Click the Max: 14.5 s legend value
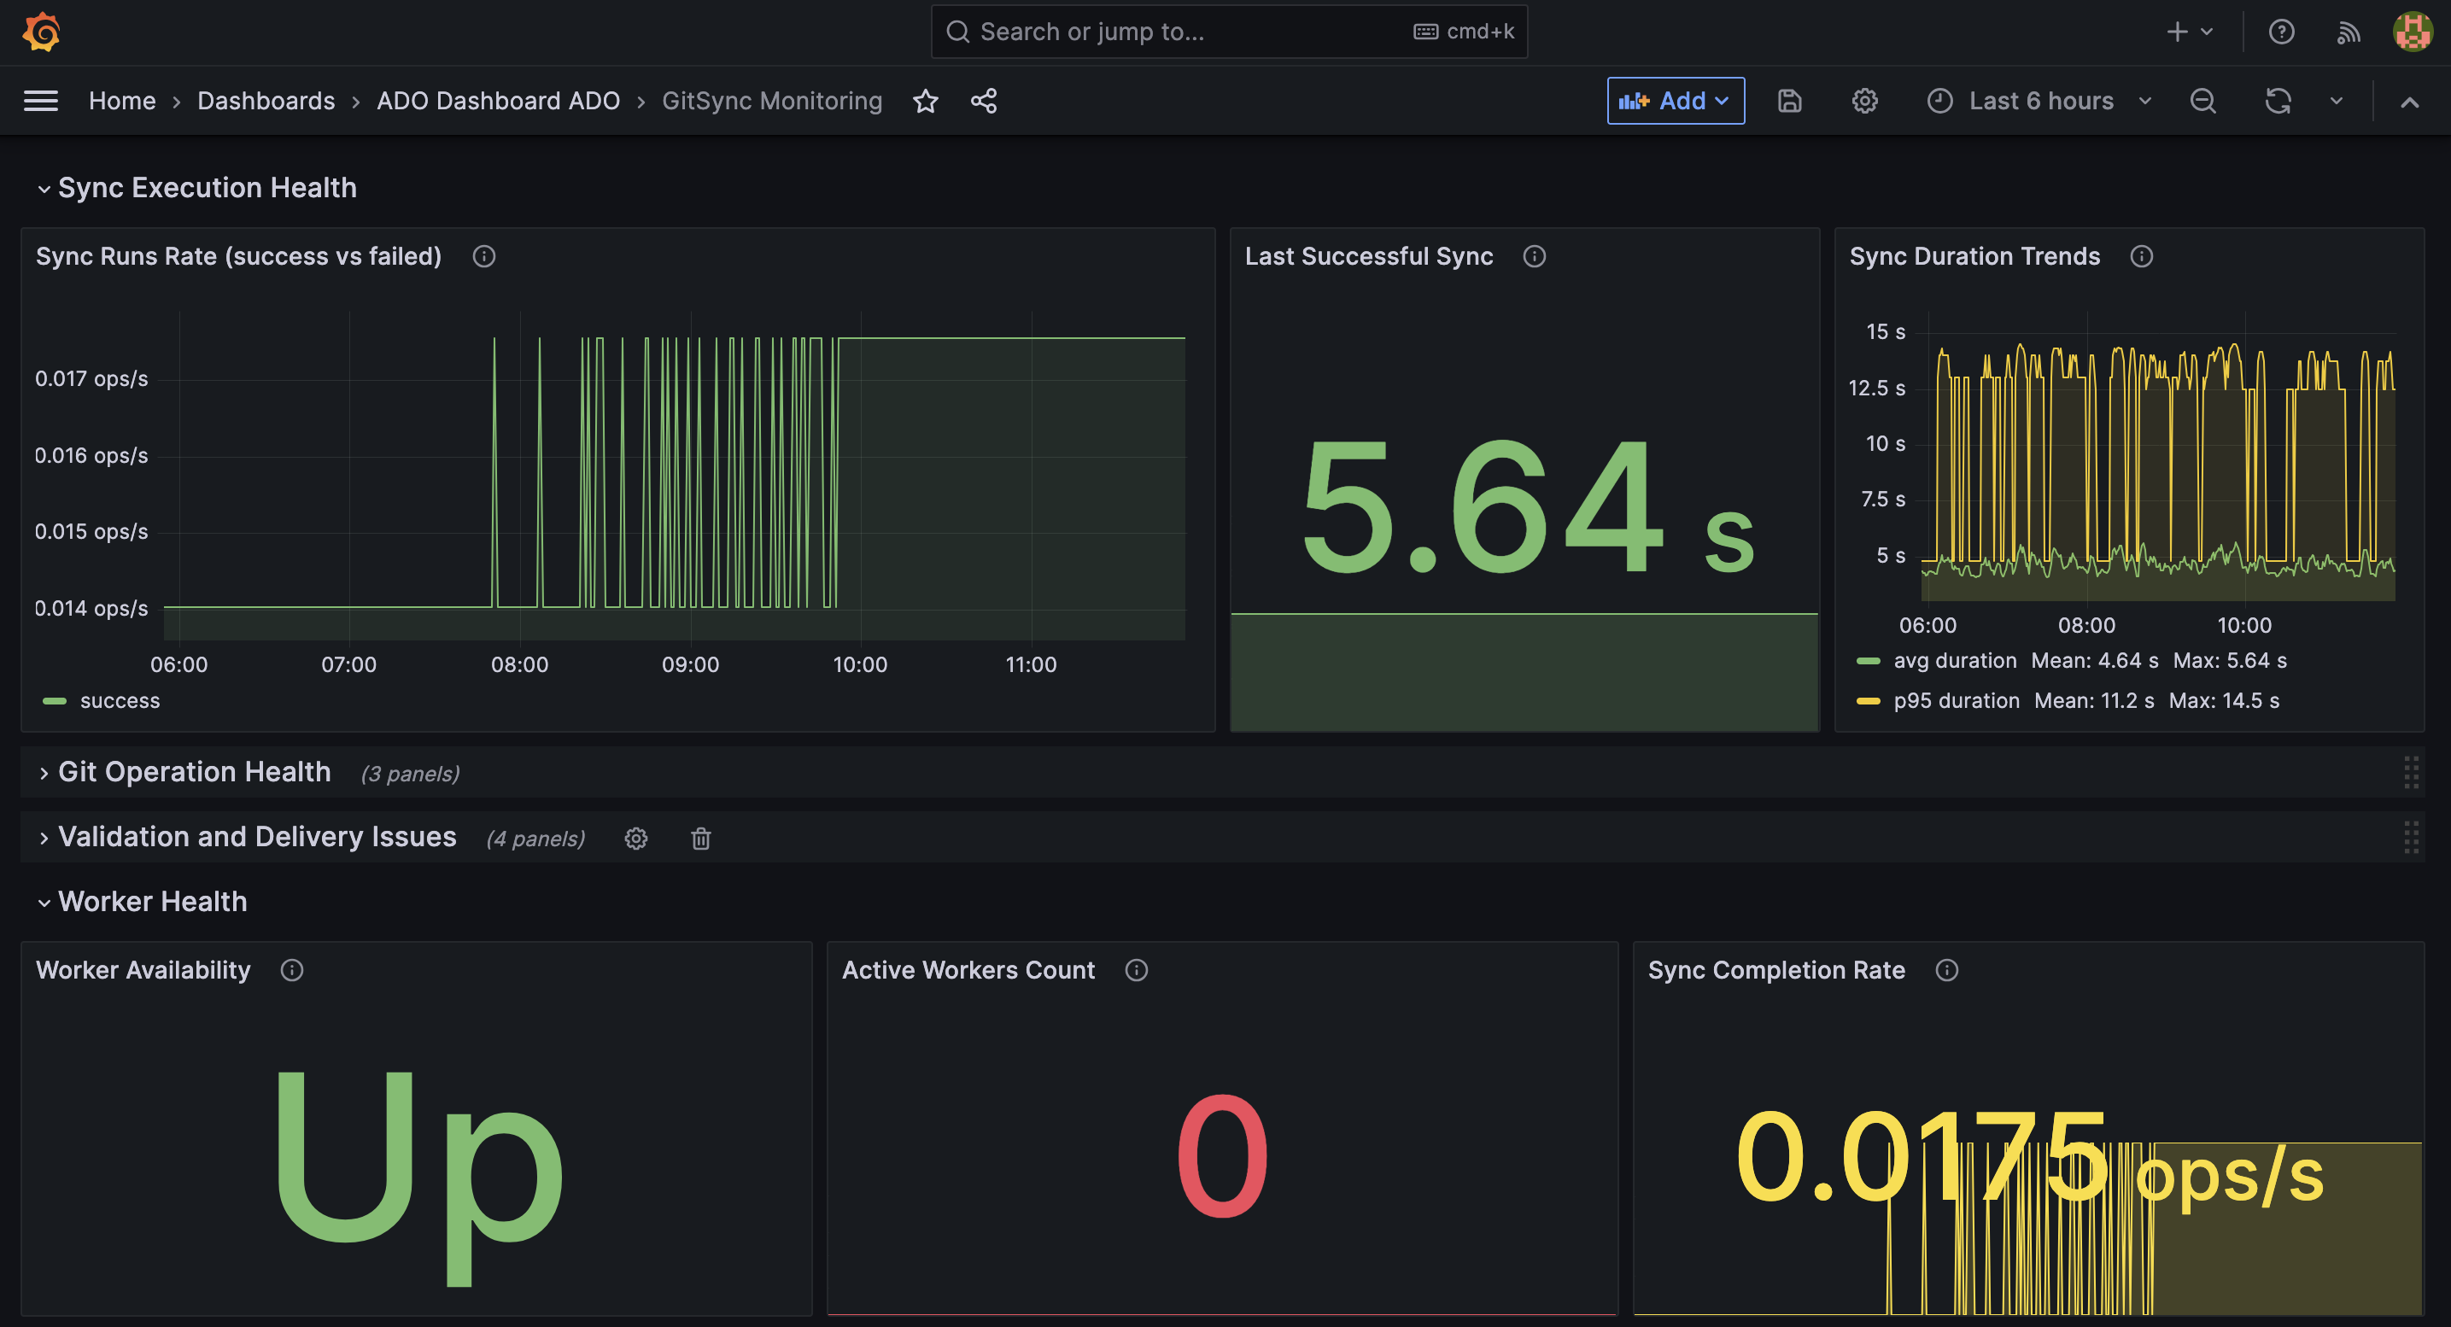 tap(2224, 700)
